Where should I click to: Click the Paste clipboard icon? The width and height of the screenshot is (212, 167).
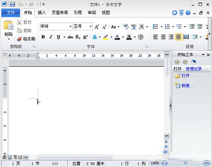coord(8,25)
